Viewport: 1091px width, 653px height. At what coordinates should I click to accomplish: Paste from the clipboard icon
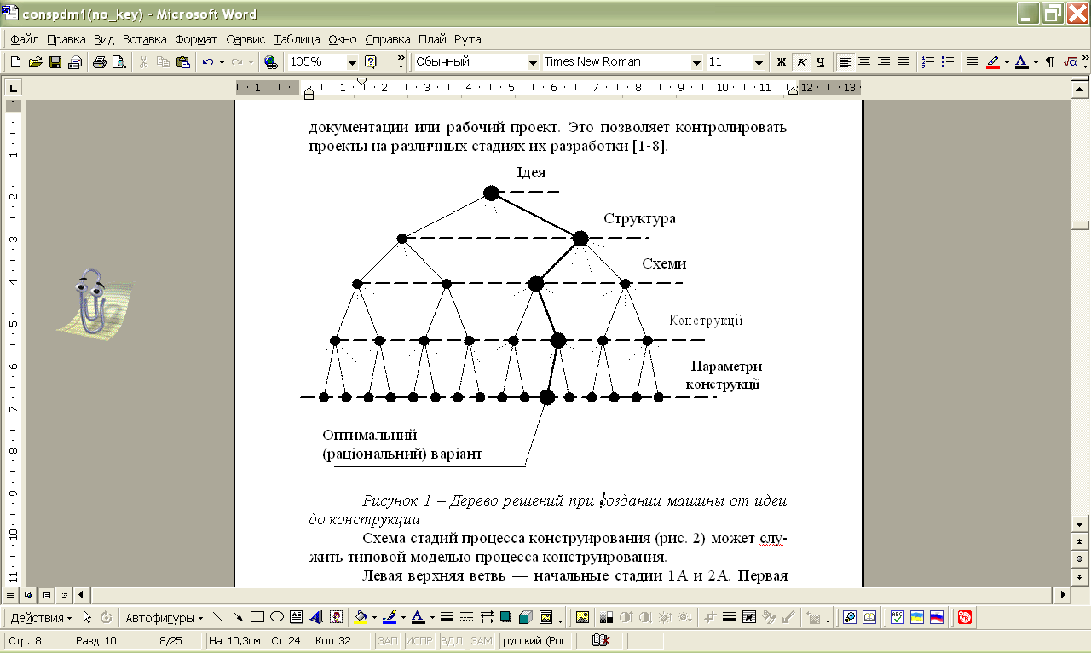tap(182, 62)
